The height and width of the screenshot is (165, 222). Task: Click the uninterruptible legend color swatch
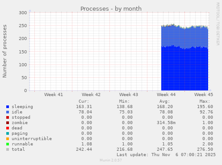(x=8, y=139)
